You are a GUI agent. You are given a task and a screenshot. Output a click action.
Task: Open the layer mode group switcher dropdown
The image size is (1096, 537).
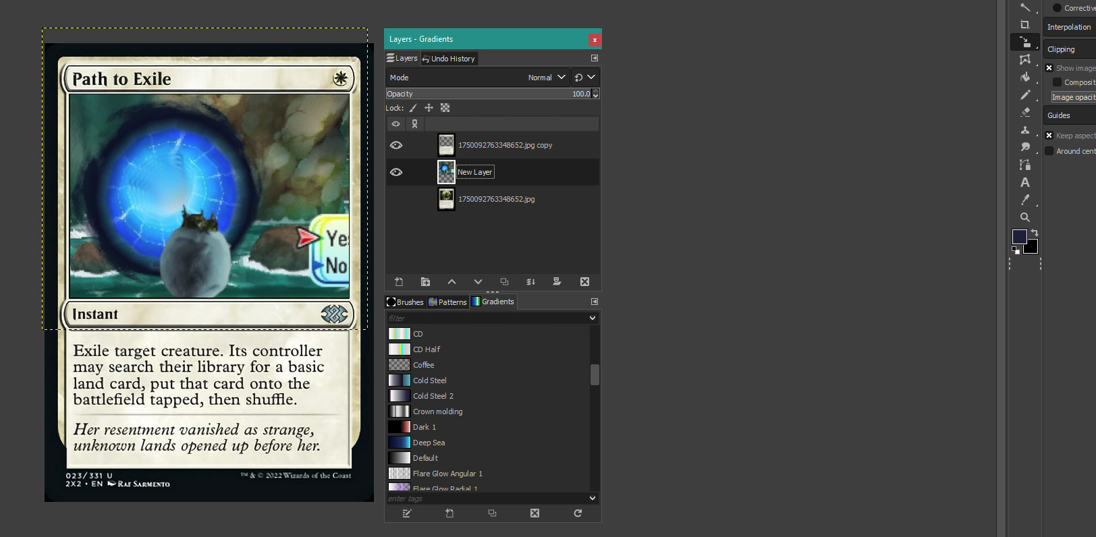(x=585, y=78)
